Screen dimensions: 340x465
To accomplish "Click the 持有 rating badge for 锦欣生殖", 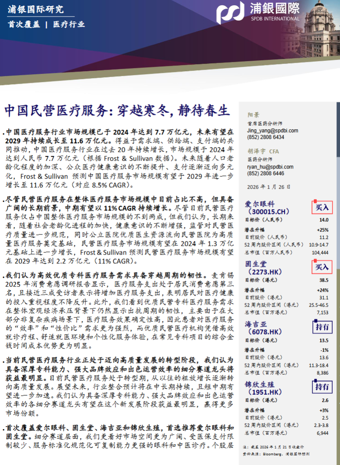I will point(322,387).
